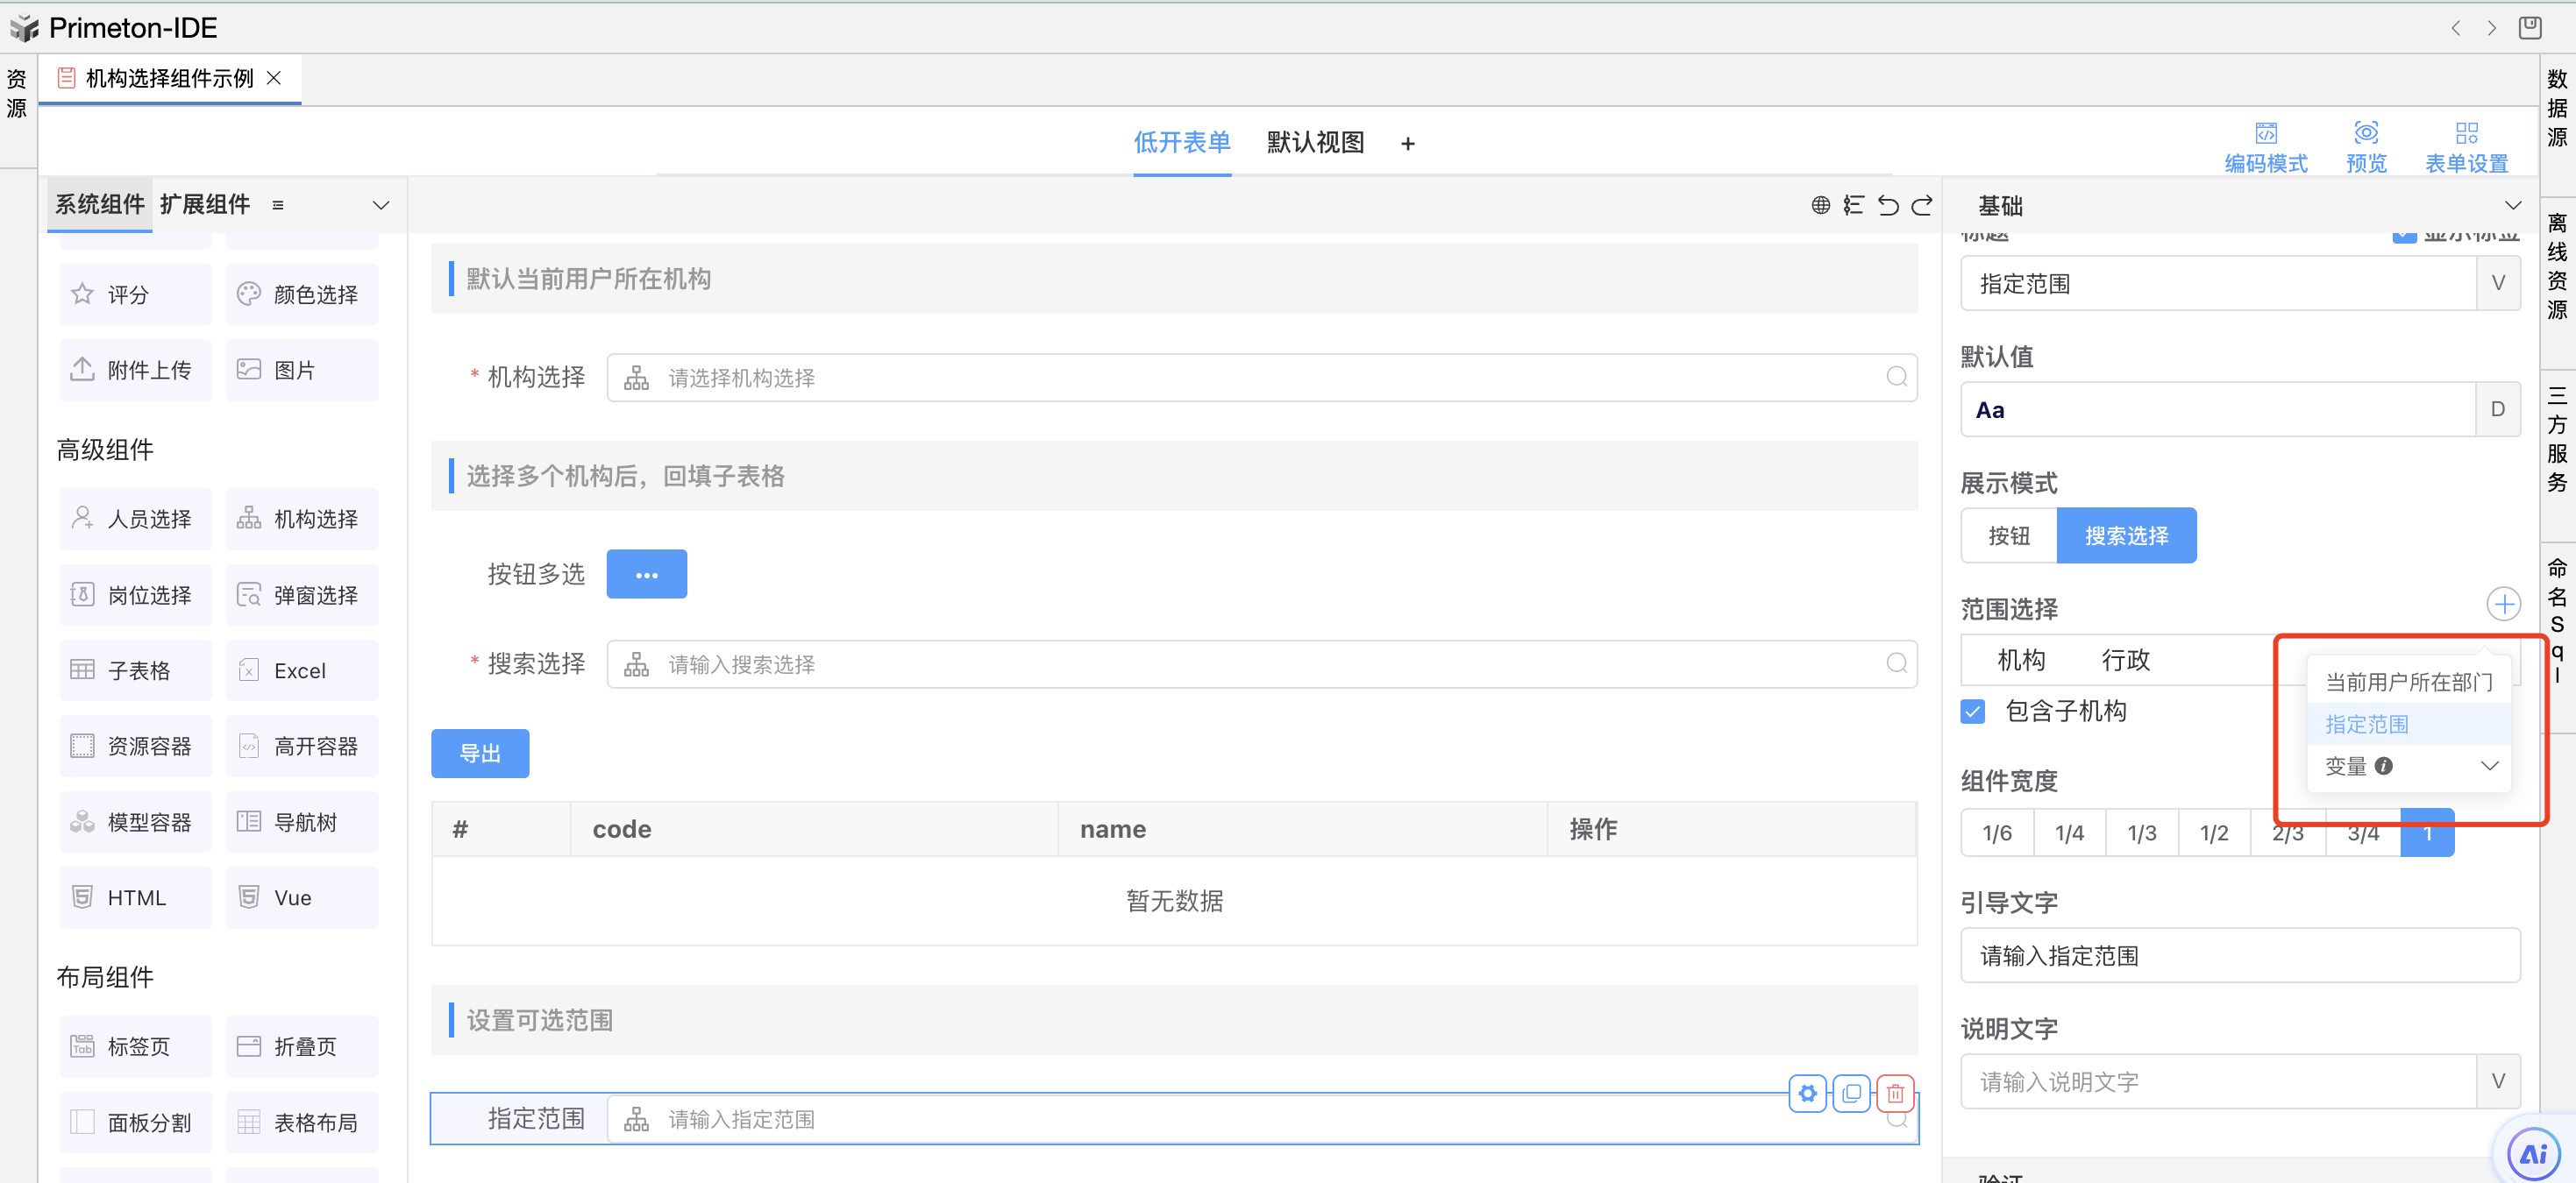
Task: Uncheck the 包含子机构 checkbox
Action: click(x=1973, y=712)
